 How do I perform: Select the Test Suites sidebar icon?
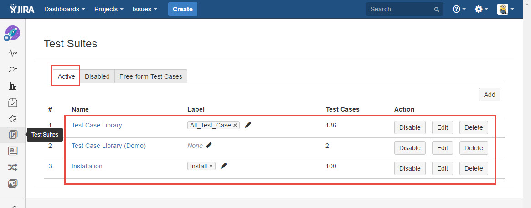pos(12,135)
